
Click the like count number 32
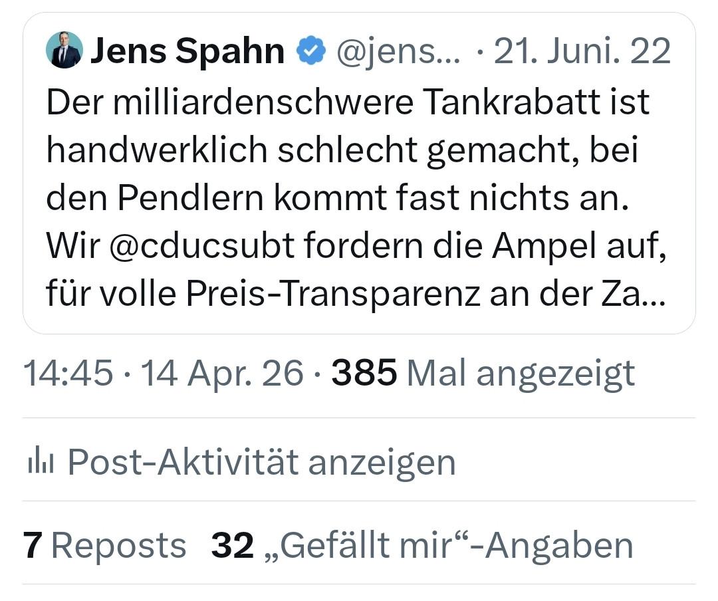pos(232,545)
